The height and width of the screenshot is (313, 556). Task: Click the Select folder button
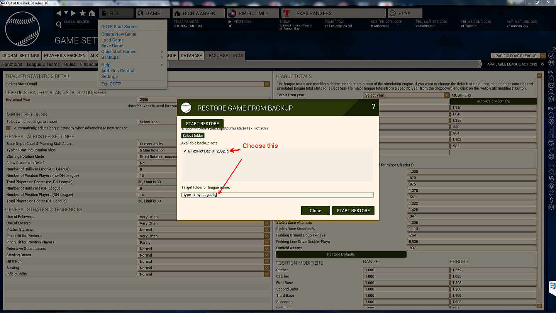[x=193, y=136]
